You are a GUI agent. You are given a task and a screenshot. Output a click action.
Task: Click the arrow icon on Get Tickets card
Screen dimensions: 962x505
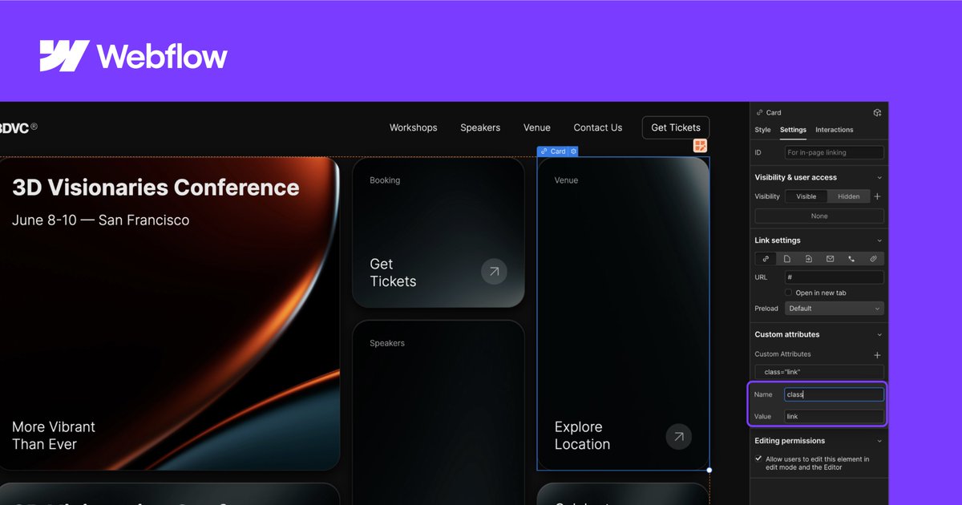494,272
